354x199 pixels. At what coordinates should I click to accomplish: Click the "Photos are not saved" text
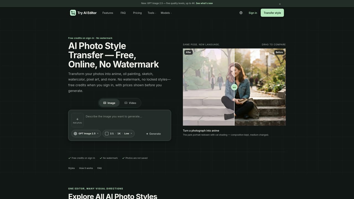136,158
